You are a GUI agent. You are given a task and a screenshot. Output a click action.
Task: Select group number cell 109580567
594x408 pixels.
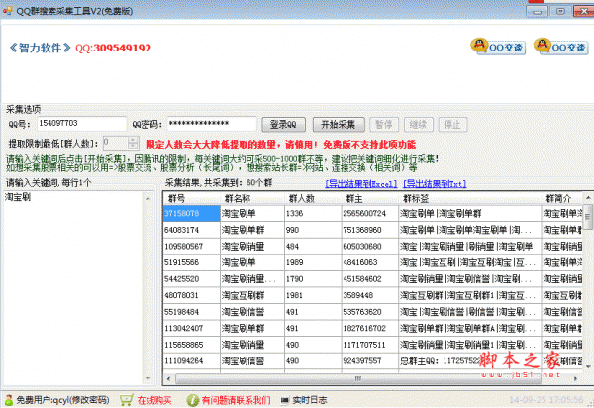point(192,247)
